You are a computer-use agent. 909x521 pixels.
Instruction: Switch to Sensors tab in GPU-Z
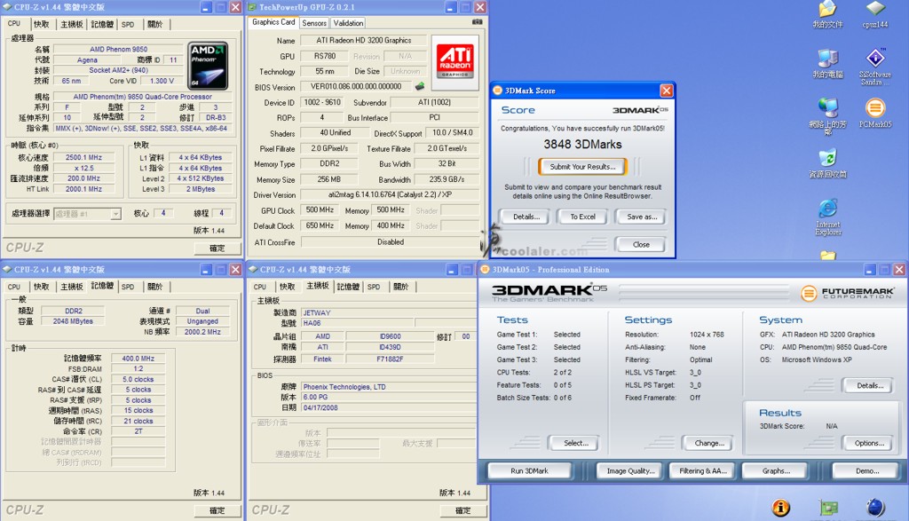point(314,23)
